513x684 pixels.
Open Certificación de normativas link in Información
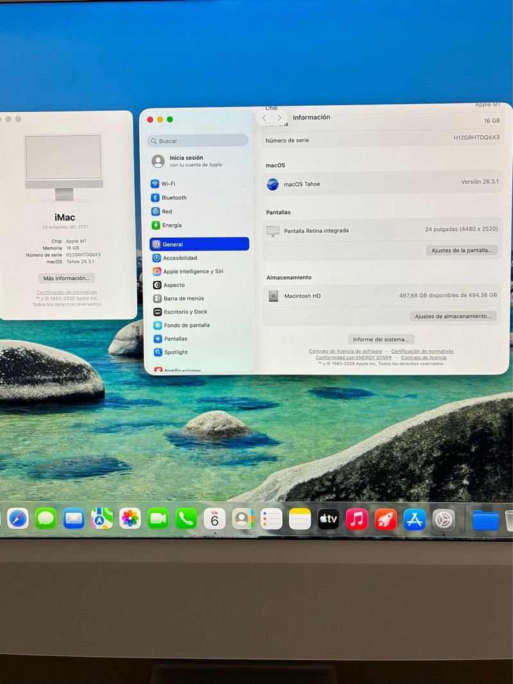(x=423, y=351)
